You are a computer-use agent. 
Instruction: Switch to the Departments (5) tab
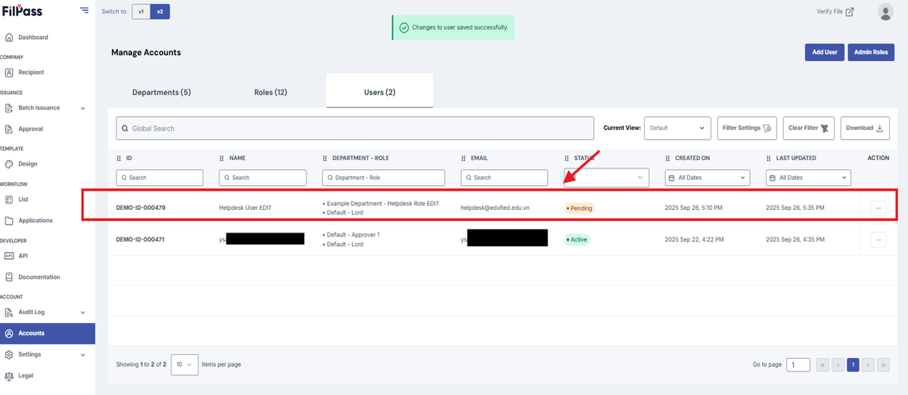[161, 92]
